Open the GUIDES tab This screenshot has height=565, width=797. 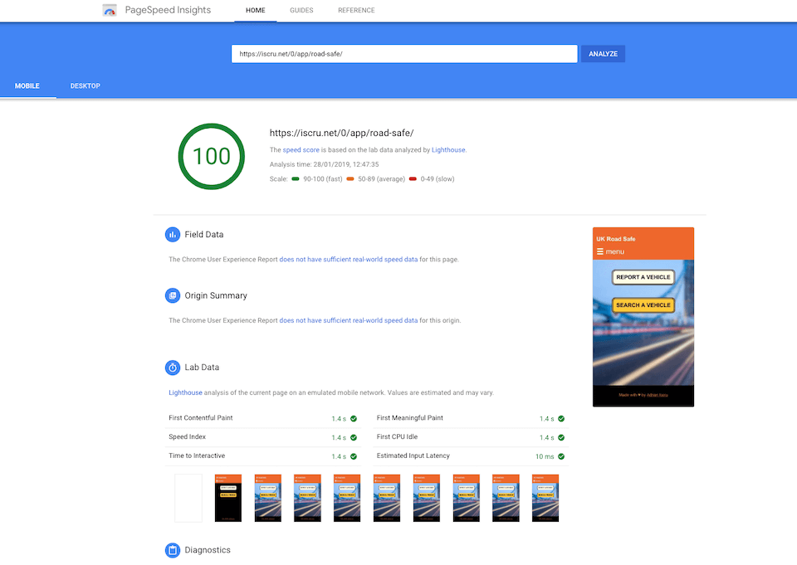click(301, 10)
